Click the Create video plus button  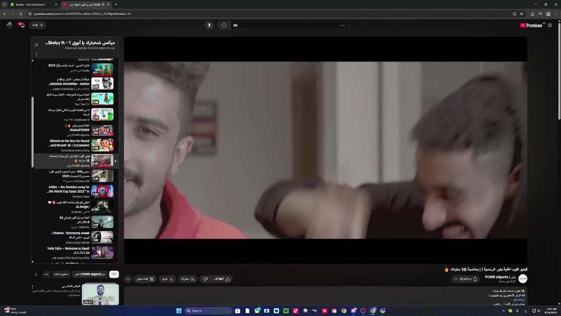pos(38,25)
